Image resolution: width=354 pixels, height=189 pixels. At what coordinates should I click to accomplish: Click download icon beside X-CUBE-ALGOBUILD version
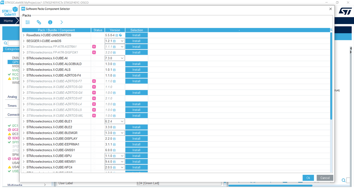tap(114, 64)
